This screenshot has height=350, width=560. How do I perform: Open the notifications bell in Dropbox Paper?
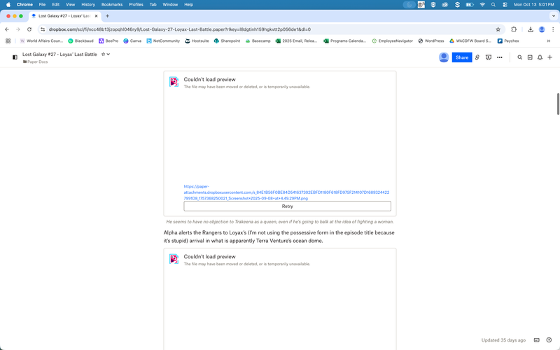[x=540, y=57]
